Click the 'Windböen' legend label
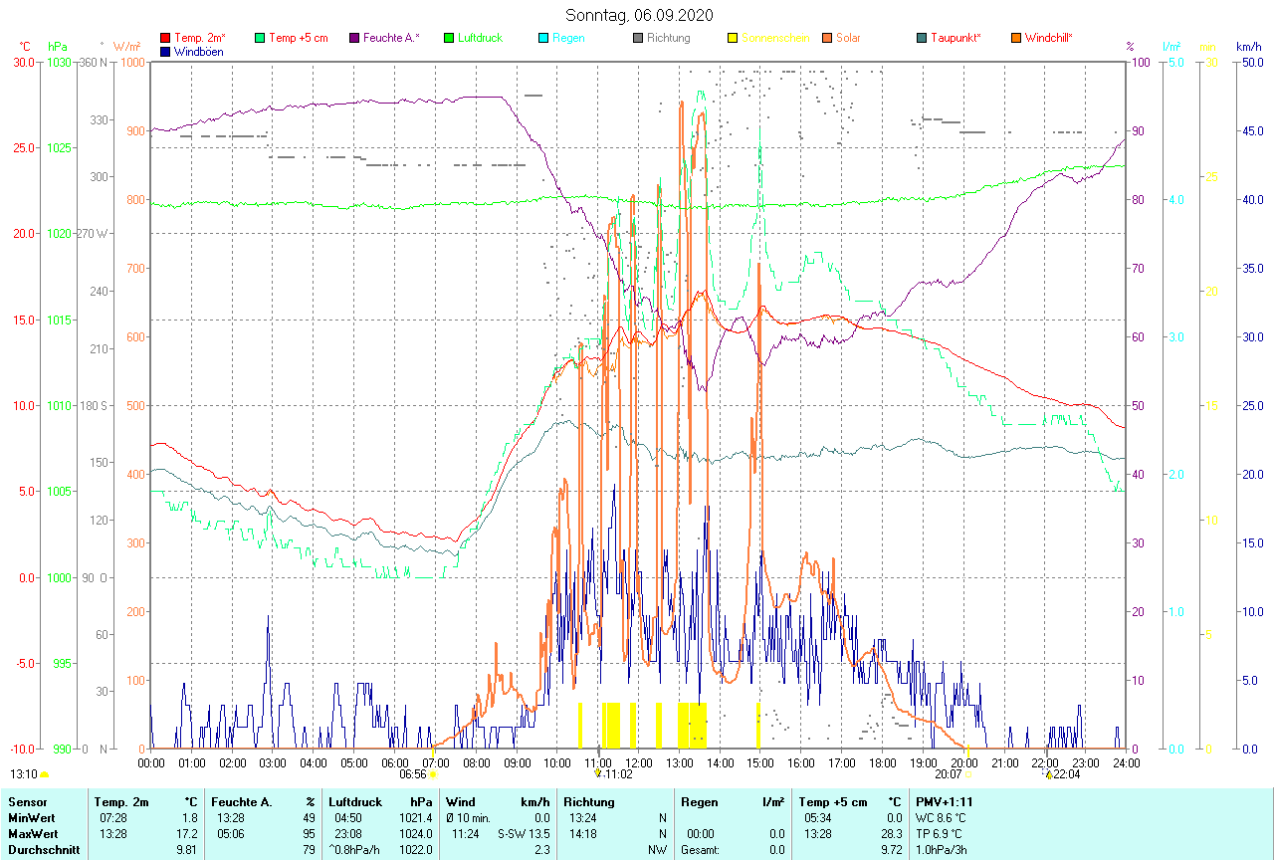 198,51
